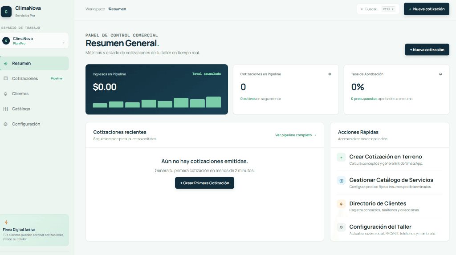Click the ClimaNova logo icon
The width and height of the screenshot is (456, 255).
(6, 12)
